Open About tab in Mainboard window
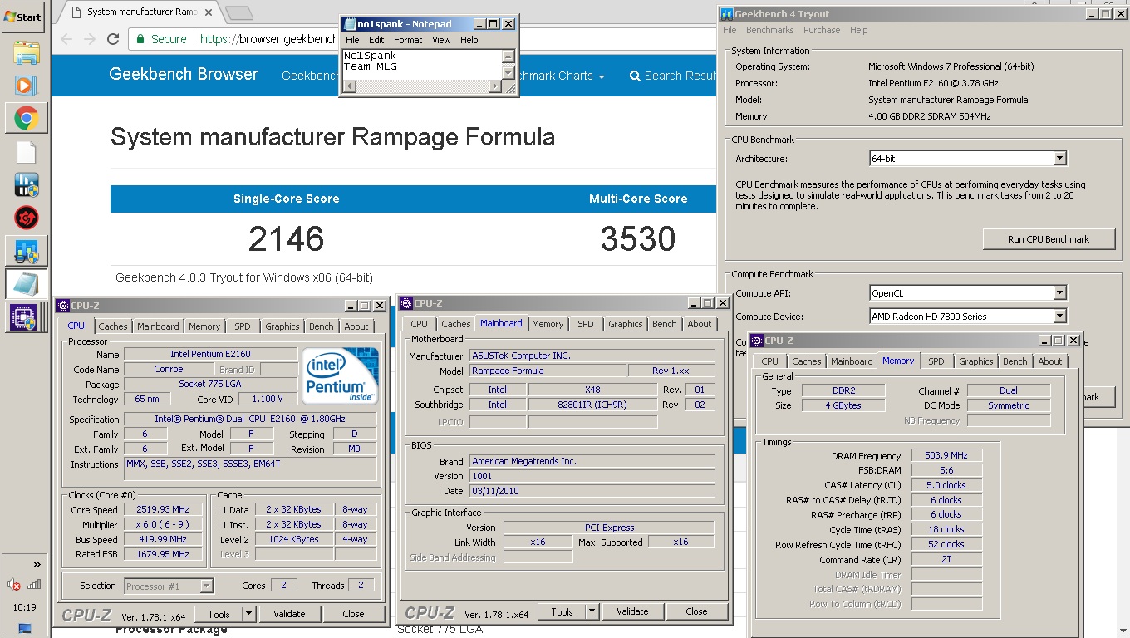 (700, 324)
